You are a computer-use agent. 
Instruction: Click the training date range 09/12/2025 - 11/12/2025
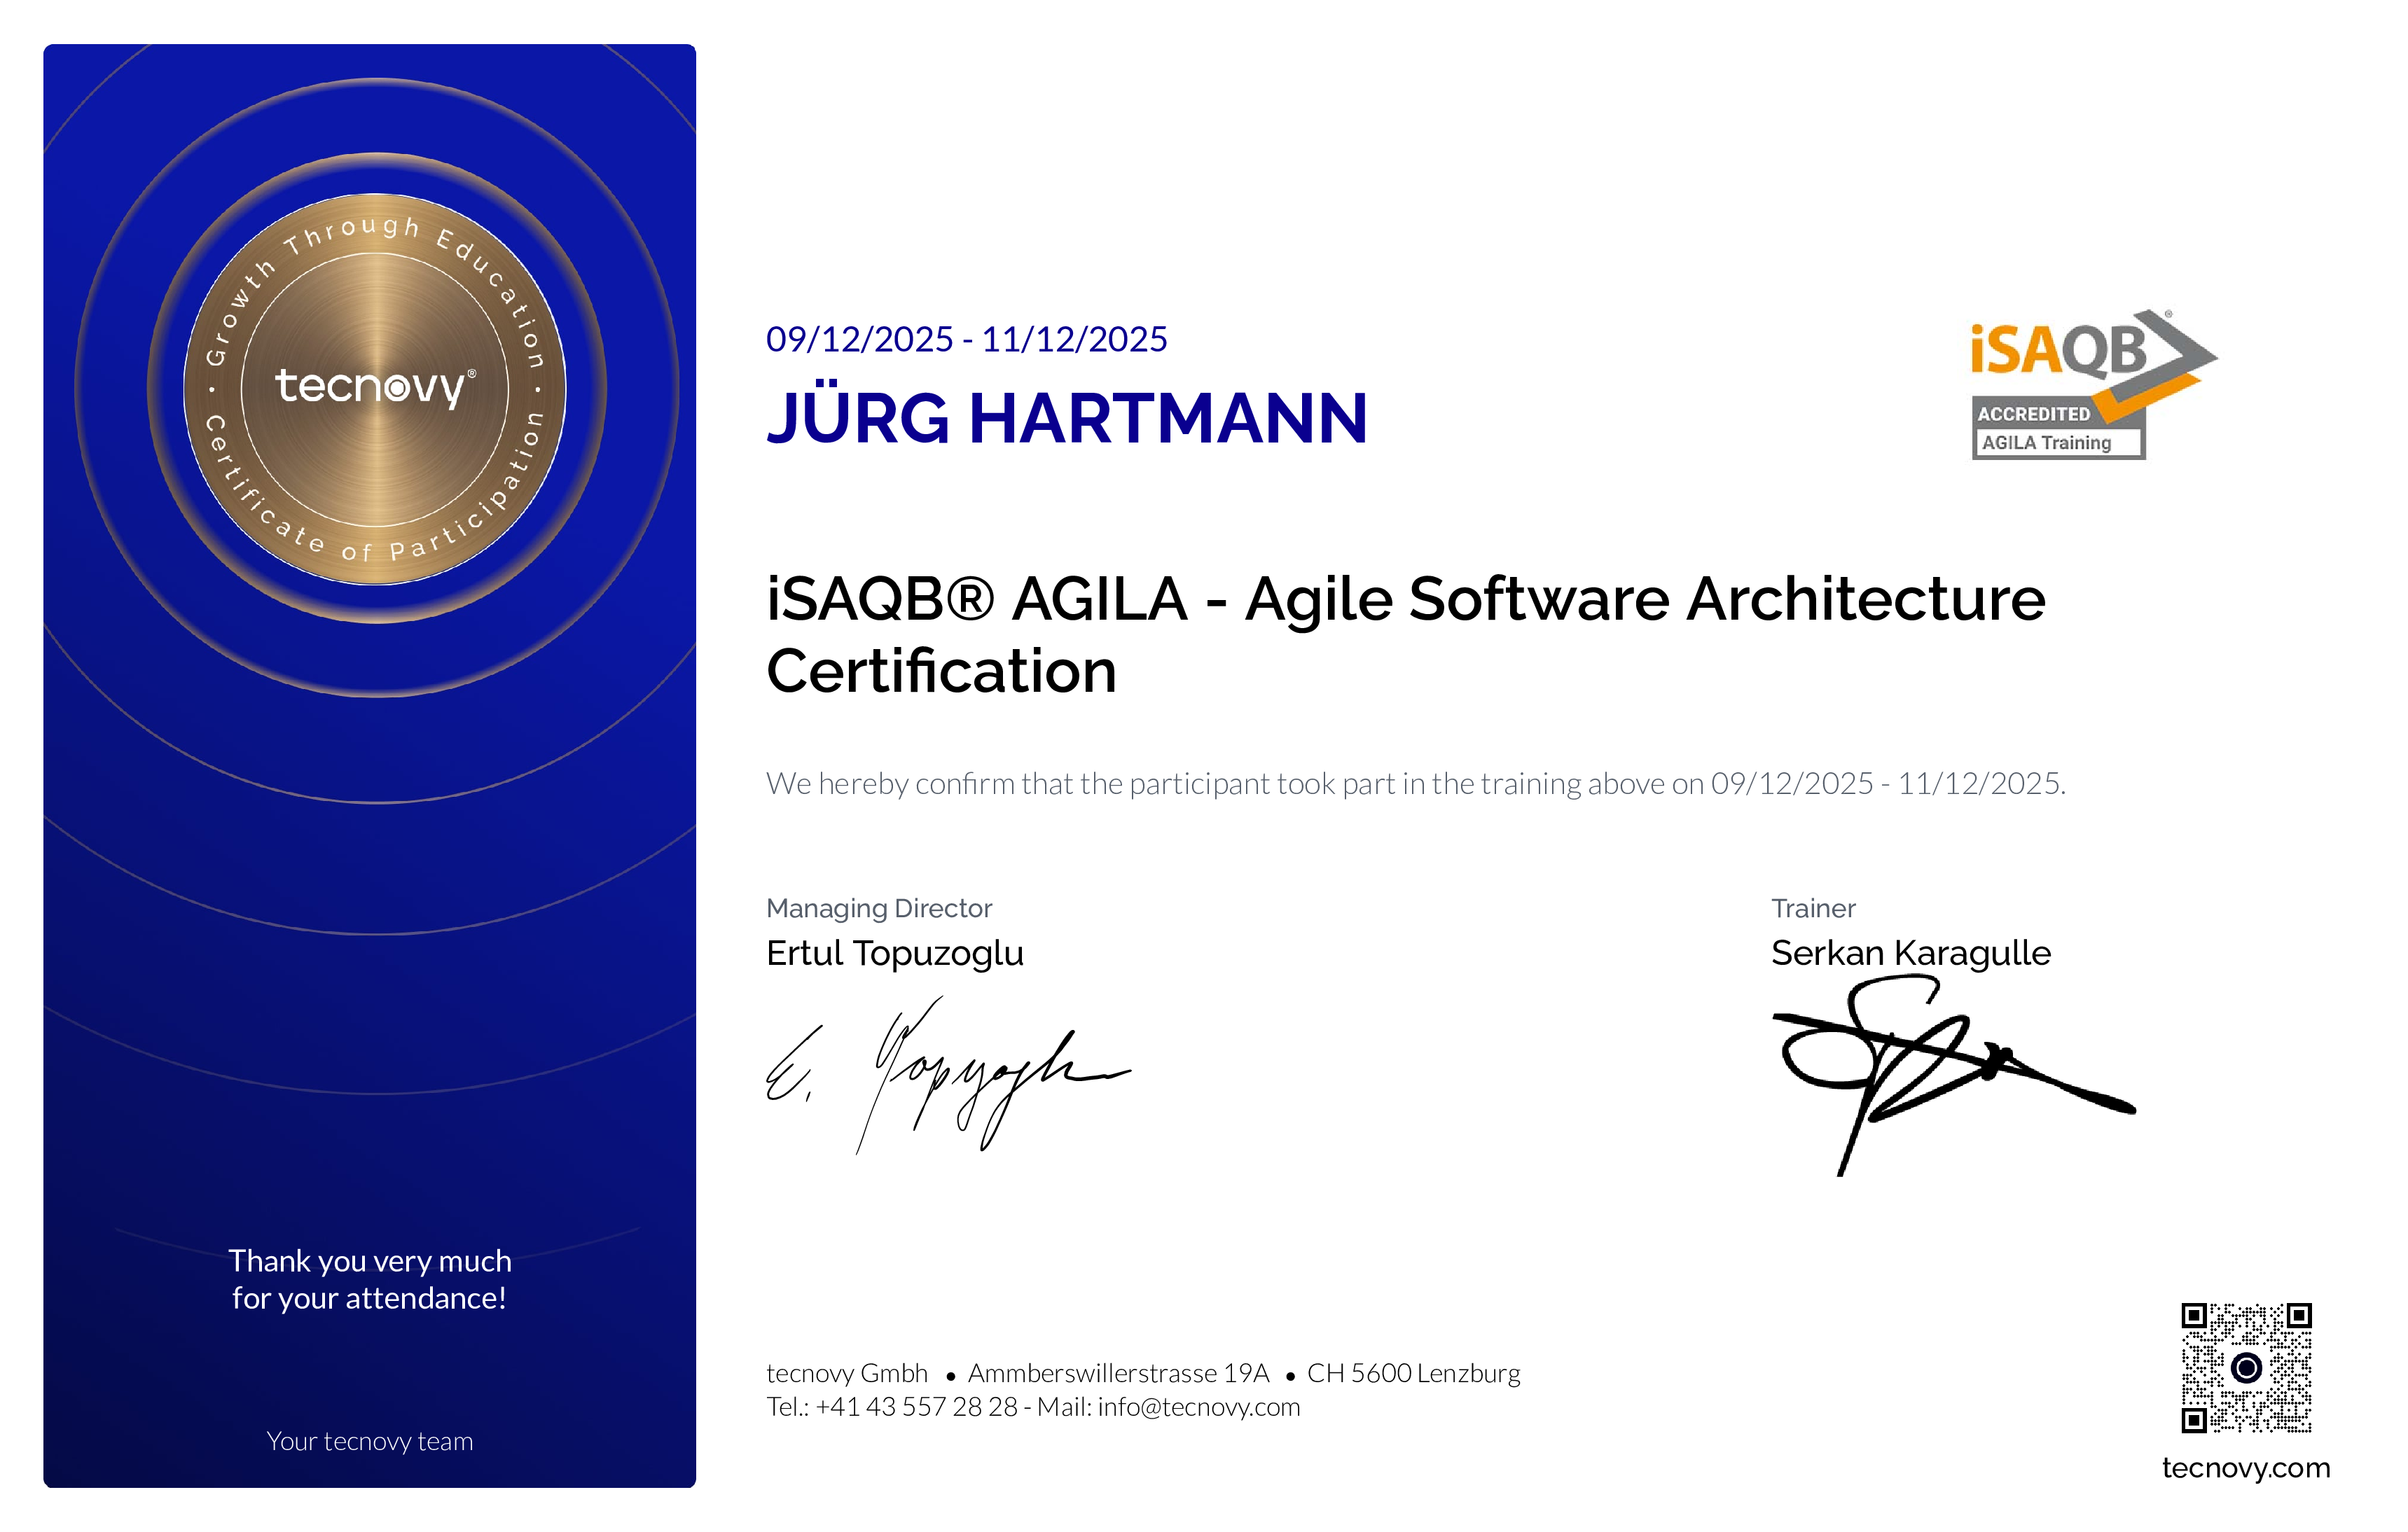click(967, 339)
